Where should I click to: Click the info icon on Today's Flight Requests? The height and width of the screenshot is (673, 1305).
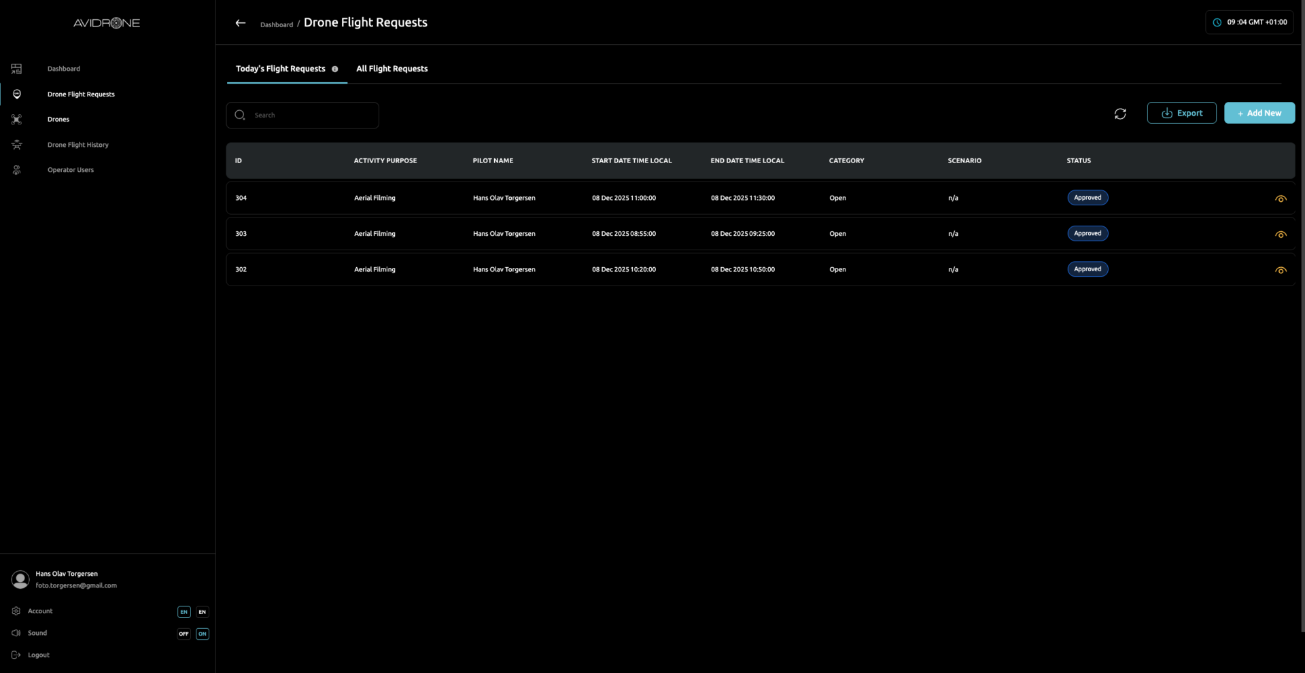334,69
